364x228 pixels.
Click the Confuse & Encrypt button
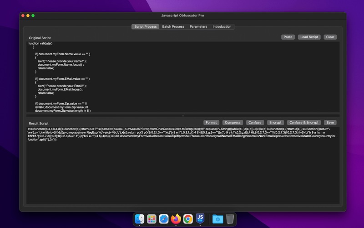tap(304, 122)
